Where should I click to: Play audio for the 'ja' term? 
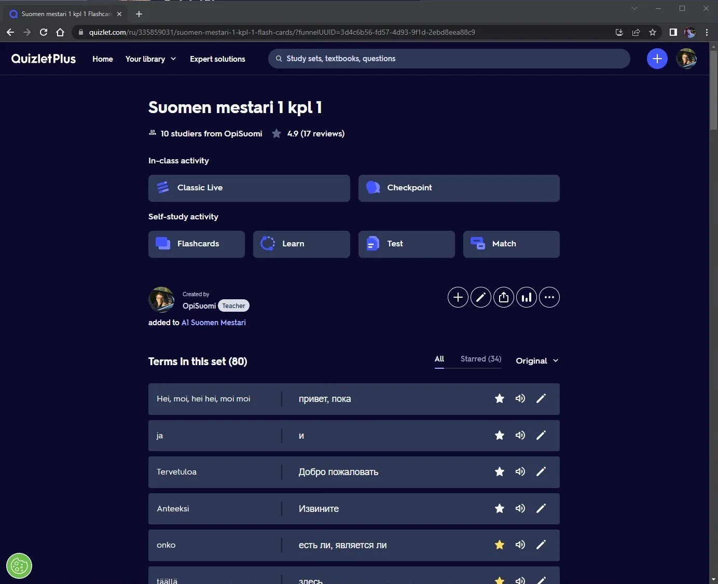[x=520, y=435]
